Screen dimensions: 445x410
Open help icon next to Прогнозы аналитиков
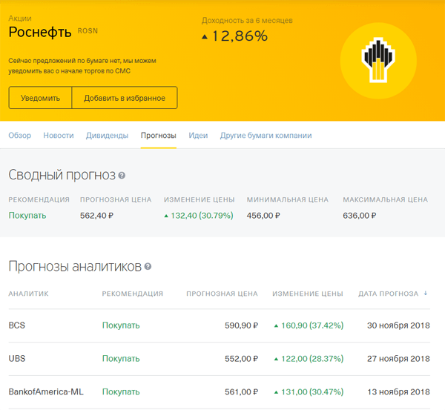point(148,266)
